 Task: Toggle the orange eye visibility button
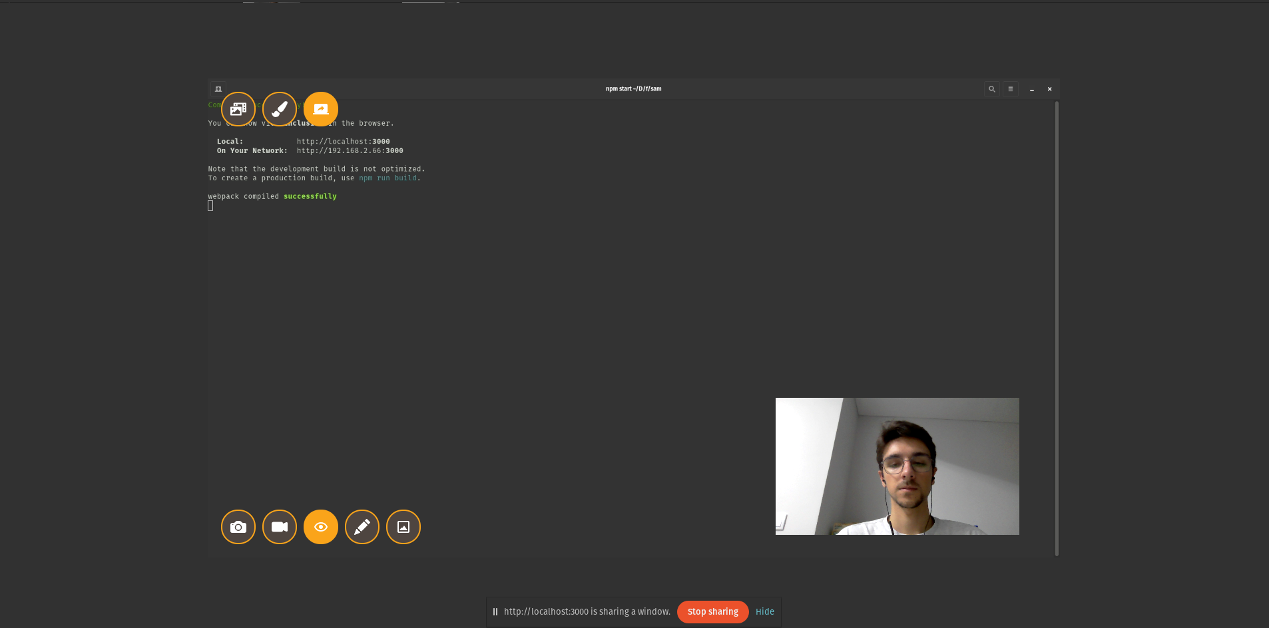pyautogui.click(x=321, y=527)
